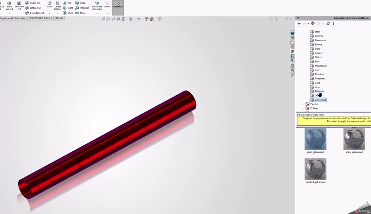
Task: Click the Draft feature tool
Action: pyautogui.click(x=68, y=8)
